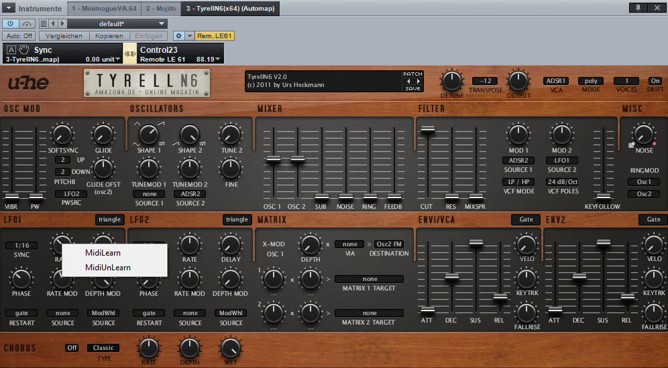Click the Einfügen button
The height and width of the screenshot is (368, 668).
(148, 36)
